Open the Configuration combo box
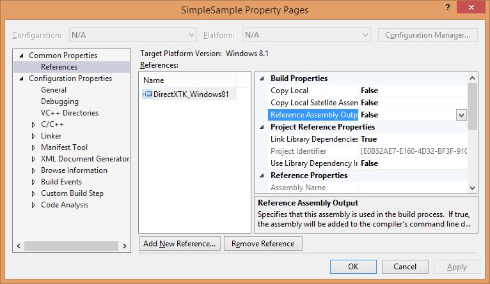The height and width of the screenshot is (284, 490). click(133, 35)
